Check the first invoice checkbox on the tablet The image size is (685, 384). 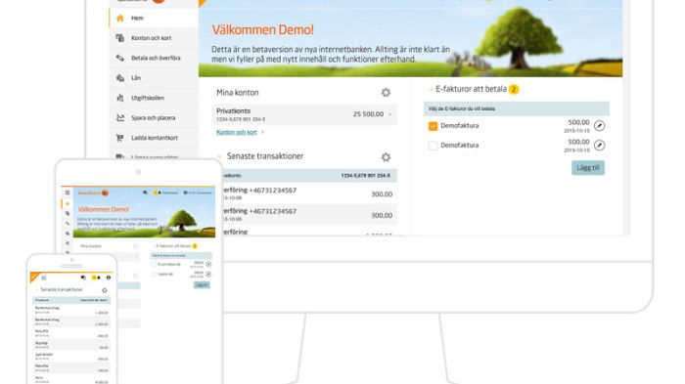click(x=154, y=265)
